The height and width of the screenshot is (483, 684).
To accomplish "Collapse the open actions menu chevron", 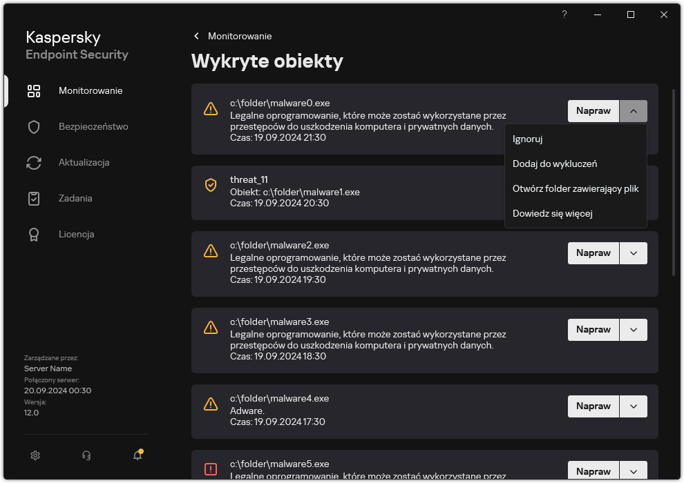I will [x=634, y=110].
